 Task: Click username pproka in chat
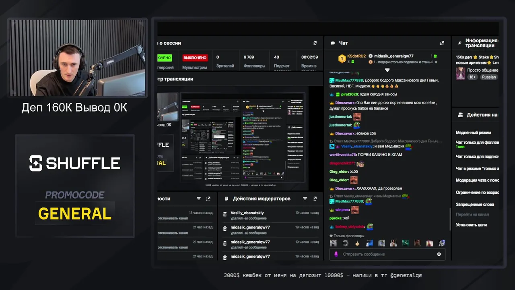coord(336,218)
